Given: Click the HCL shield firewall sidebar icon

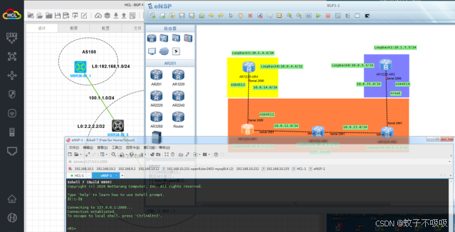Looking at the screenshot, I should pos(12,94).
